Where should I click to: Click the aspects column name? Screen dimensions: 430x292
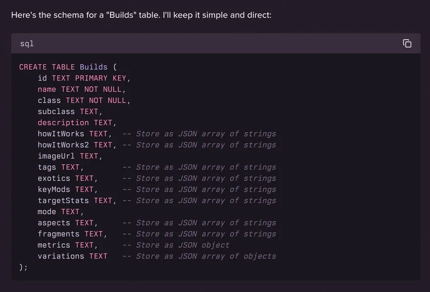(54, 223)
